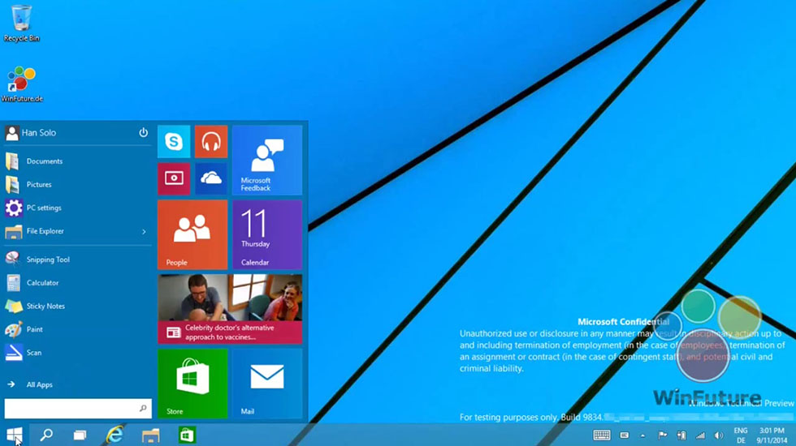
Task: Open Internet Explorer from the taskbar
Action: 115,435
